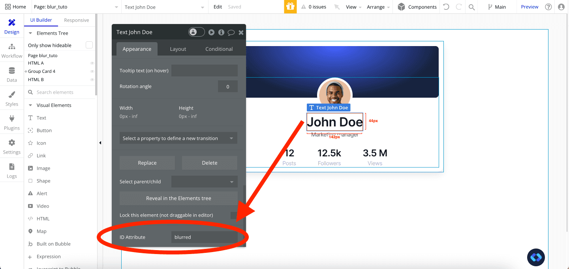Screen dimensions: 569x269
Task: Collapse the Elements Tree section
Action: [x=30, y=33]
